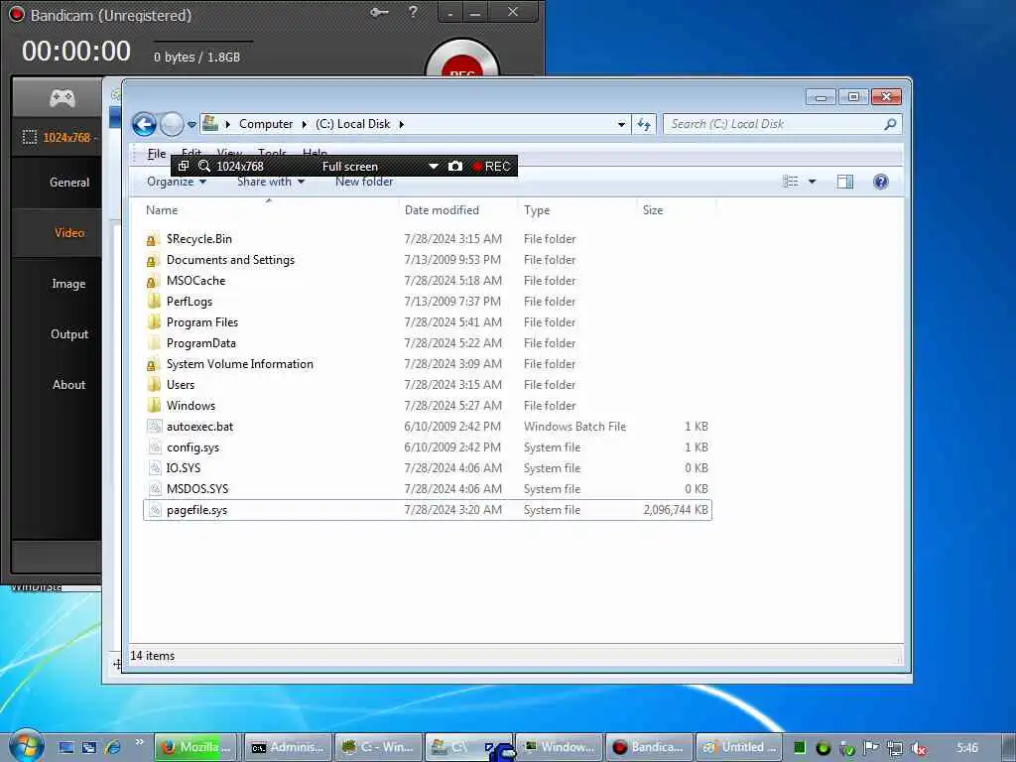Expand the quick launch chevron overflow

[x=139, y=742]
